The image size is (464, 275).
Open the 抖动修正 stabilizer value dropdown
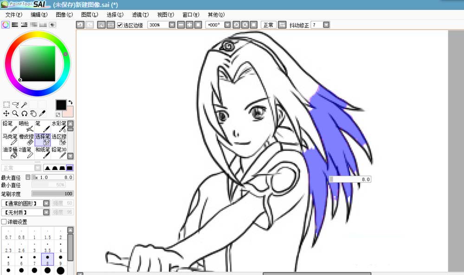coord(326,24)
